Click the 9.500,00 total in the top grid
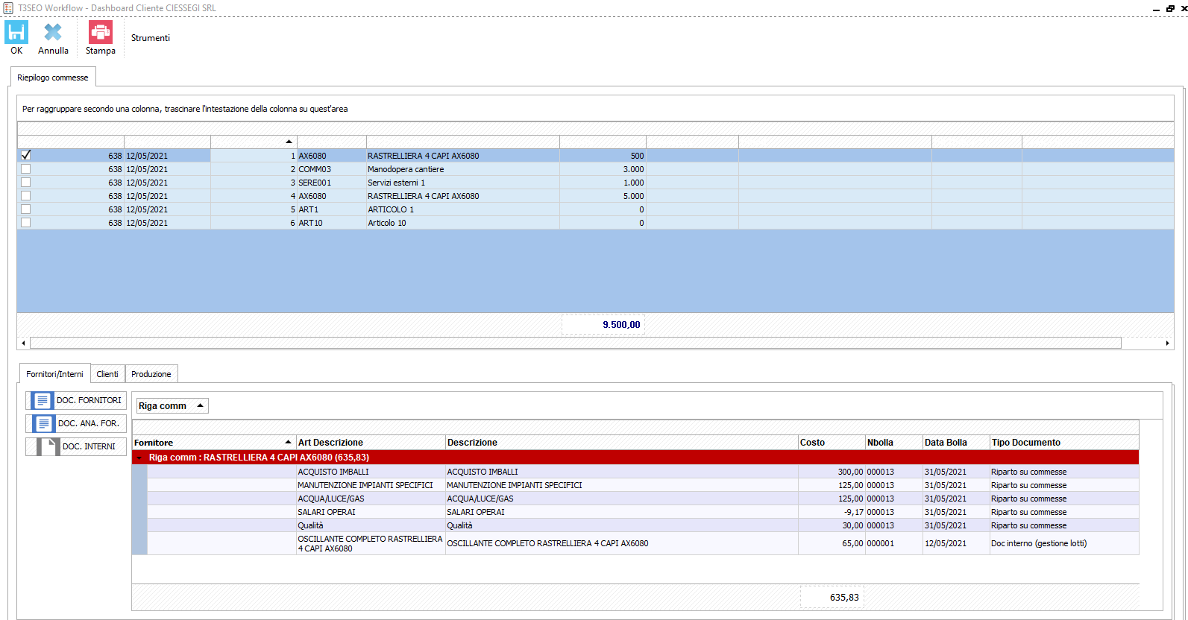1188x620 pixels. click(x=603, y=325)
